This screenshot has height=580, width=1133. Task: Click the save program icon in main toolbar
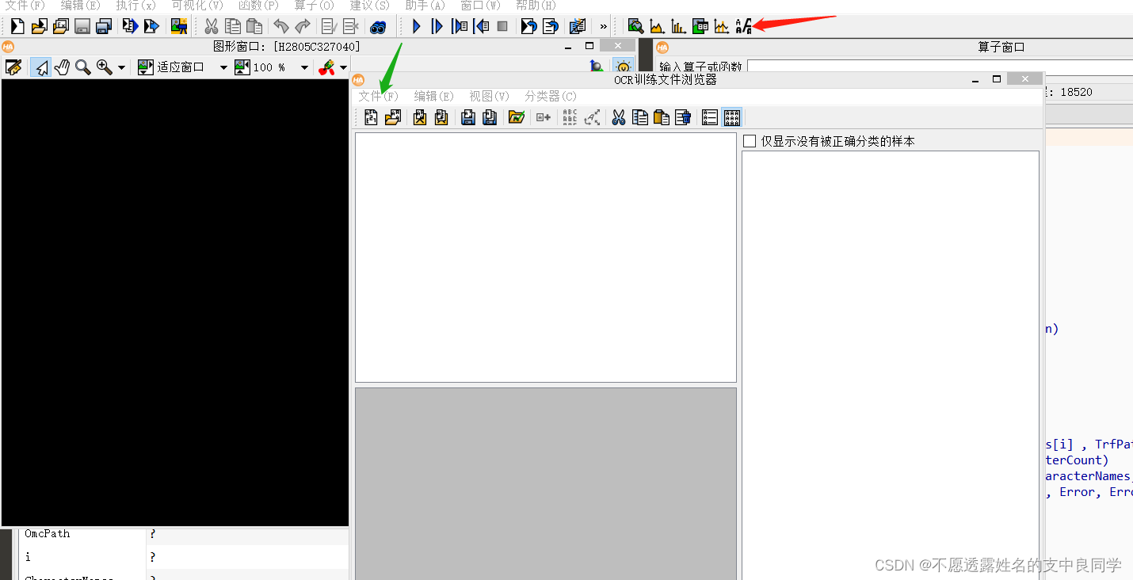(82, 26)
